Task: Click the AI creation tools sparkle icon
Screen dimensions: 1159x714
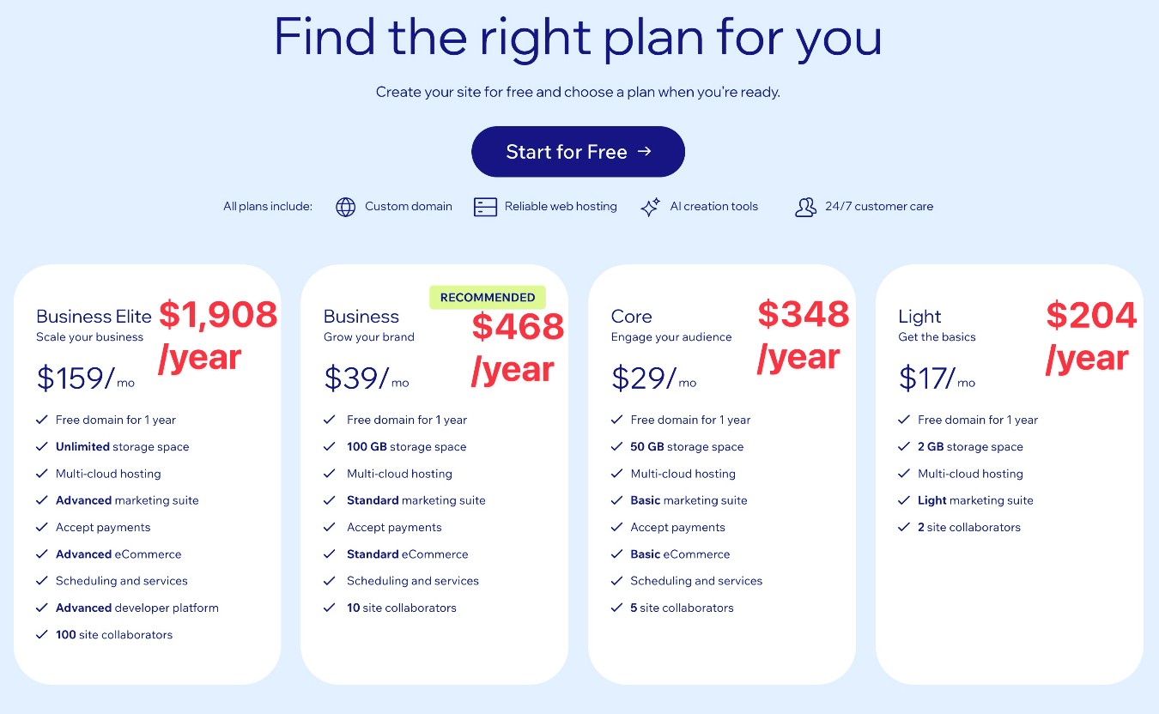Action: click(x=649, y=207)
